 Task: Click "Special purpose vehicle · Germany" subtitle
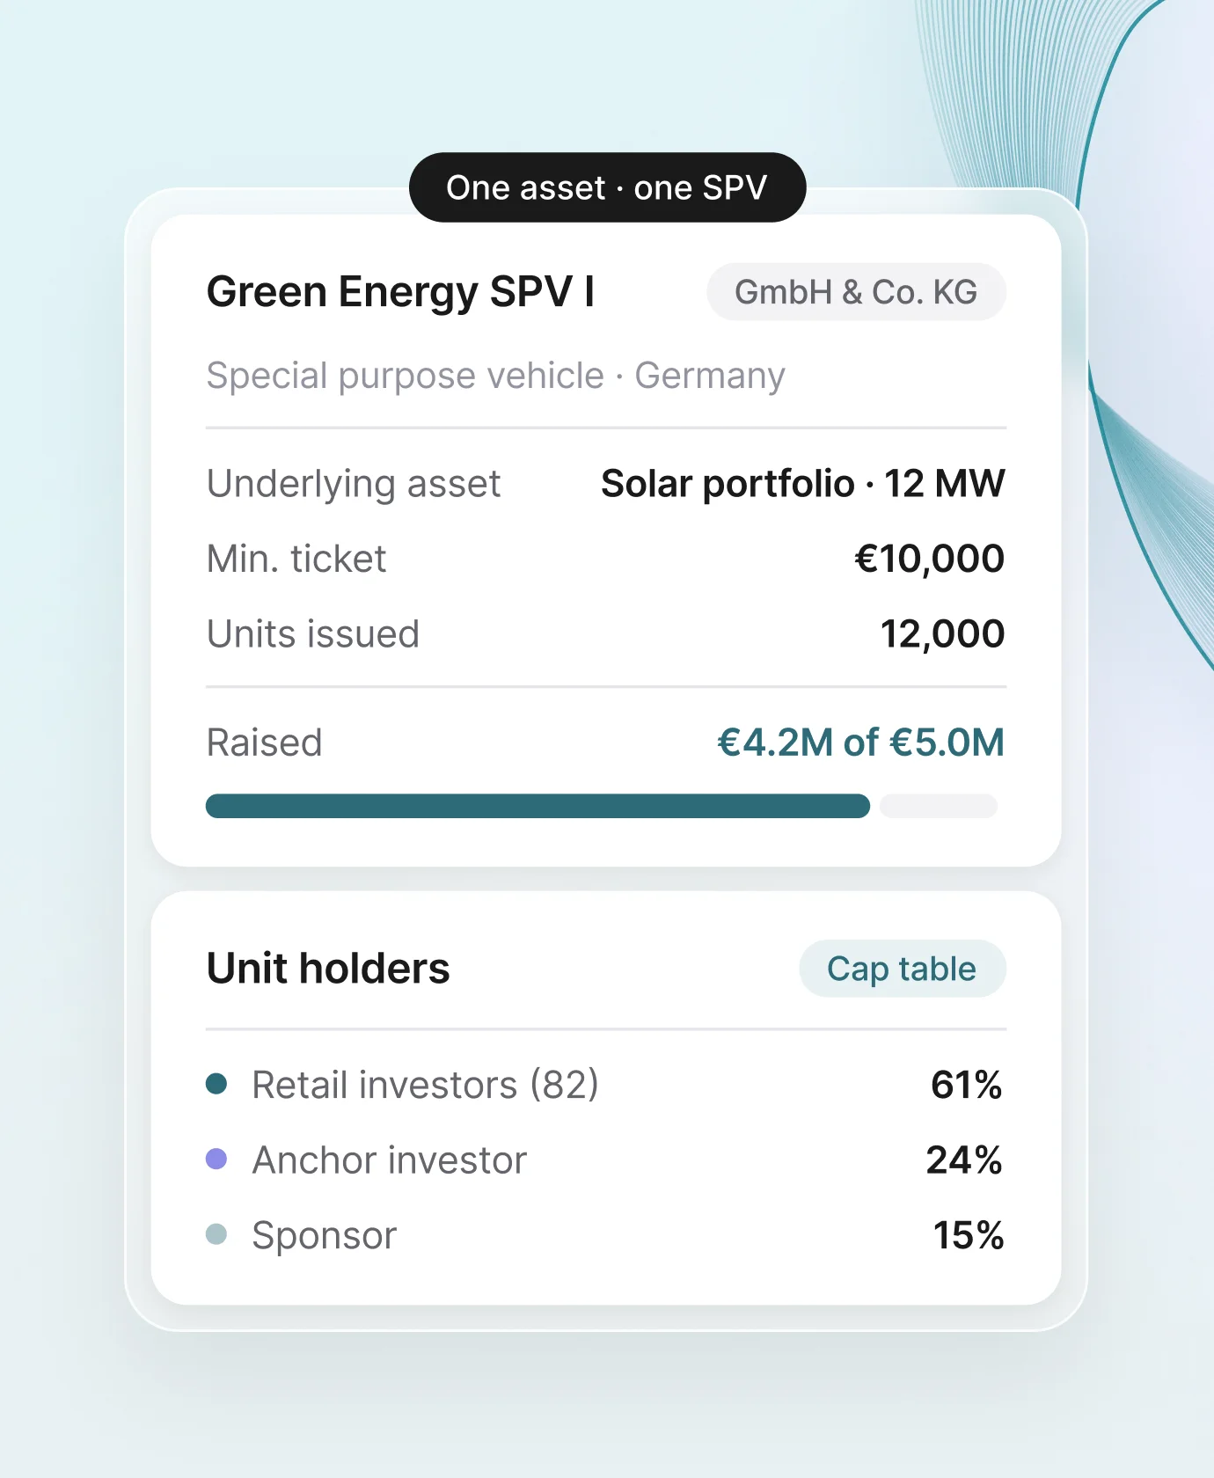(x=495, y=377)
